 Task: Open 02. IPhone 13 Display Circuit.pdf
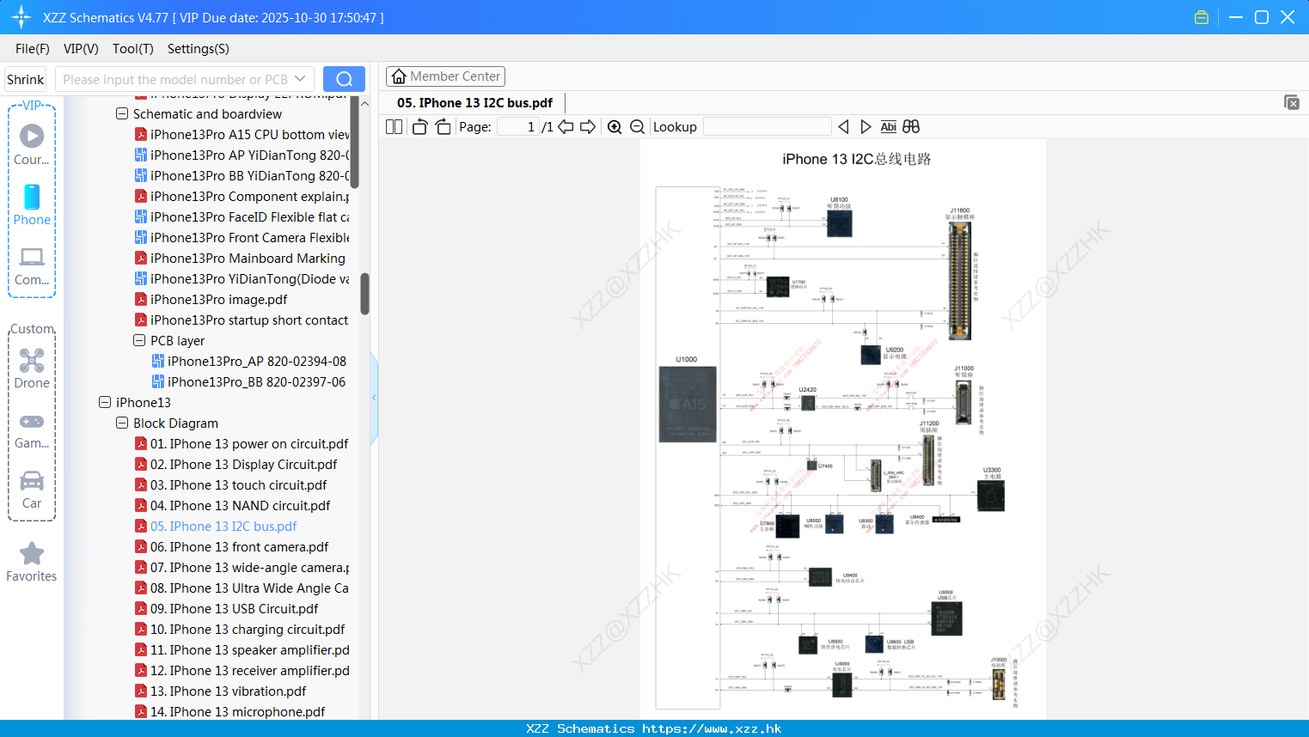(x=236, y=464)
